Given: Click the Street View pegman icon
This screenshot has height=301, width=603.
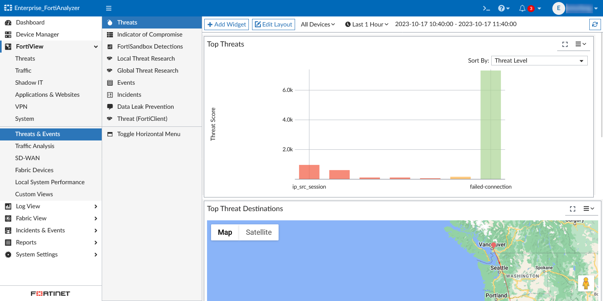Looking at the screenshot, I should point(586,283).
